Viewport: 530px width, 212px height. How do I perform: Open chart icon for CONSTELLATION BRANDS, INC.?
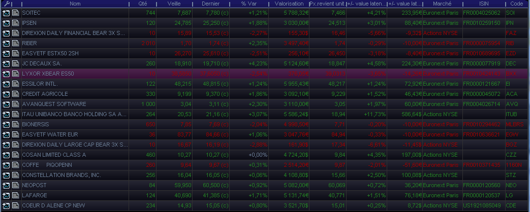pyautogui.click(x=6, y=175)
